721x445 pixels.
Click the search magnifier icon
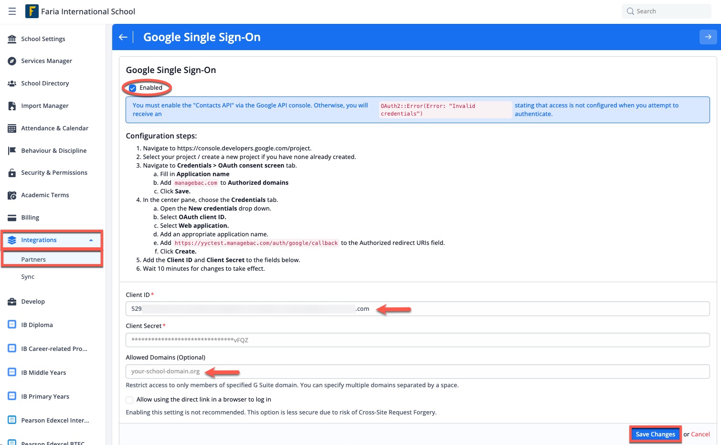(x=630, y=11)
